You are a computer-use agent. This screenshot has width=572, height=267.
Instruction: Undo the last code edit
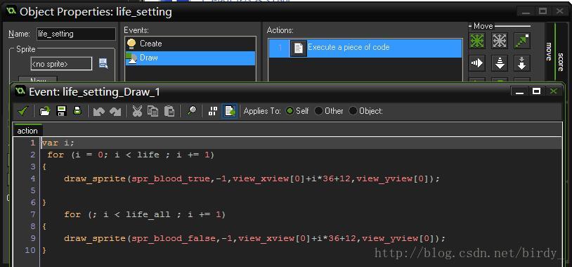(x=98, y=111)
